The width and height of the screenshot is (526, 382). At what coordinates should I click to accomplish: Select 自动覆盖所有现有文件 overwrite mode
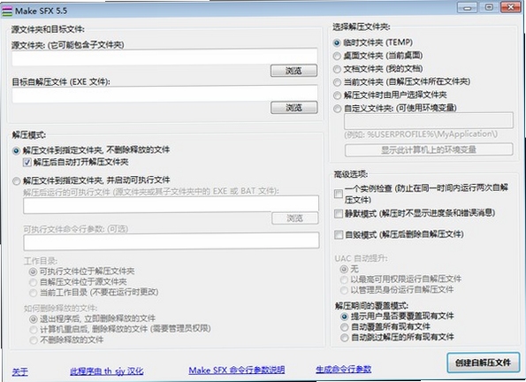(x=344, y=326)
